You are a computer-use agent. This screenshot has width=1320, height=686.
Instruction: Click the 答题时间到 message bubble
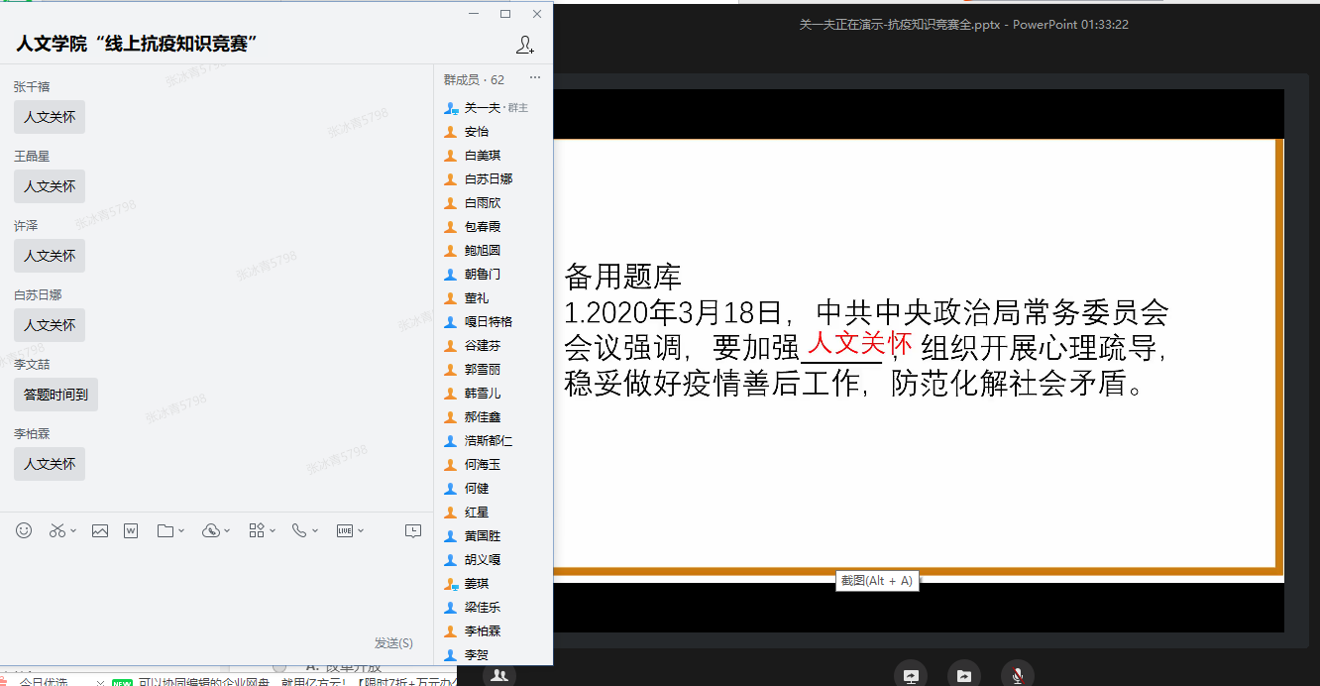[55, 395]
